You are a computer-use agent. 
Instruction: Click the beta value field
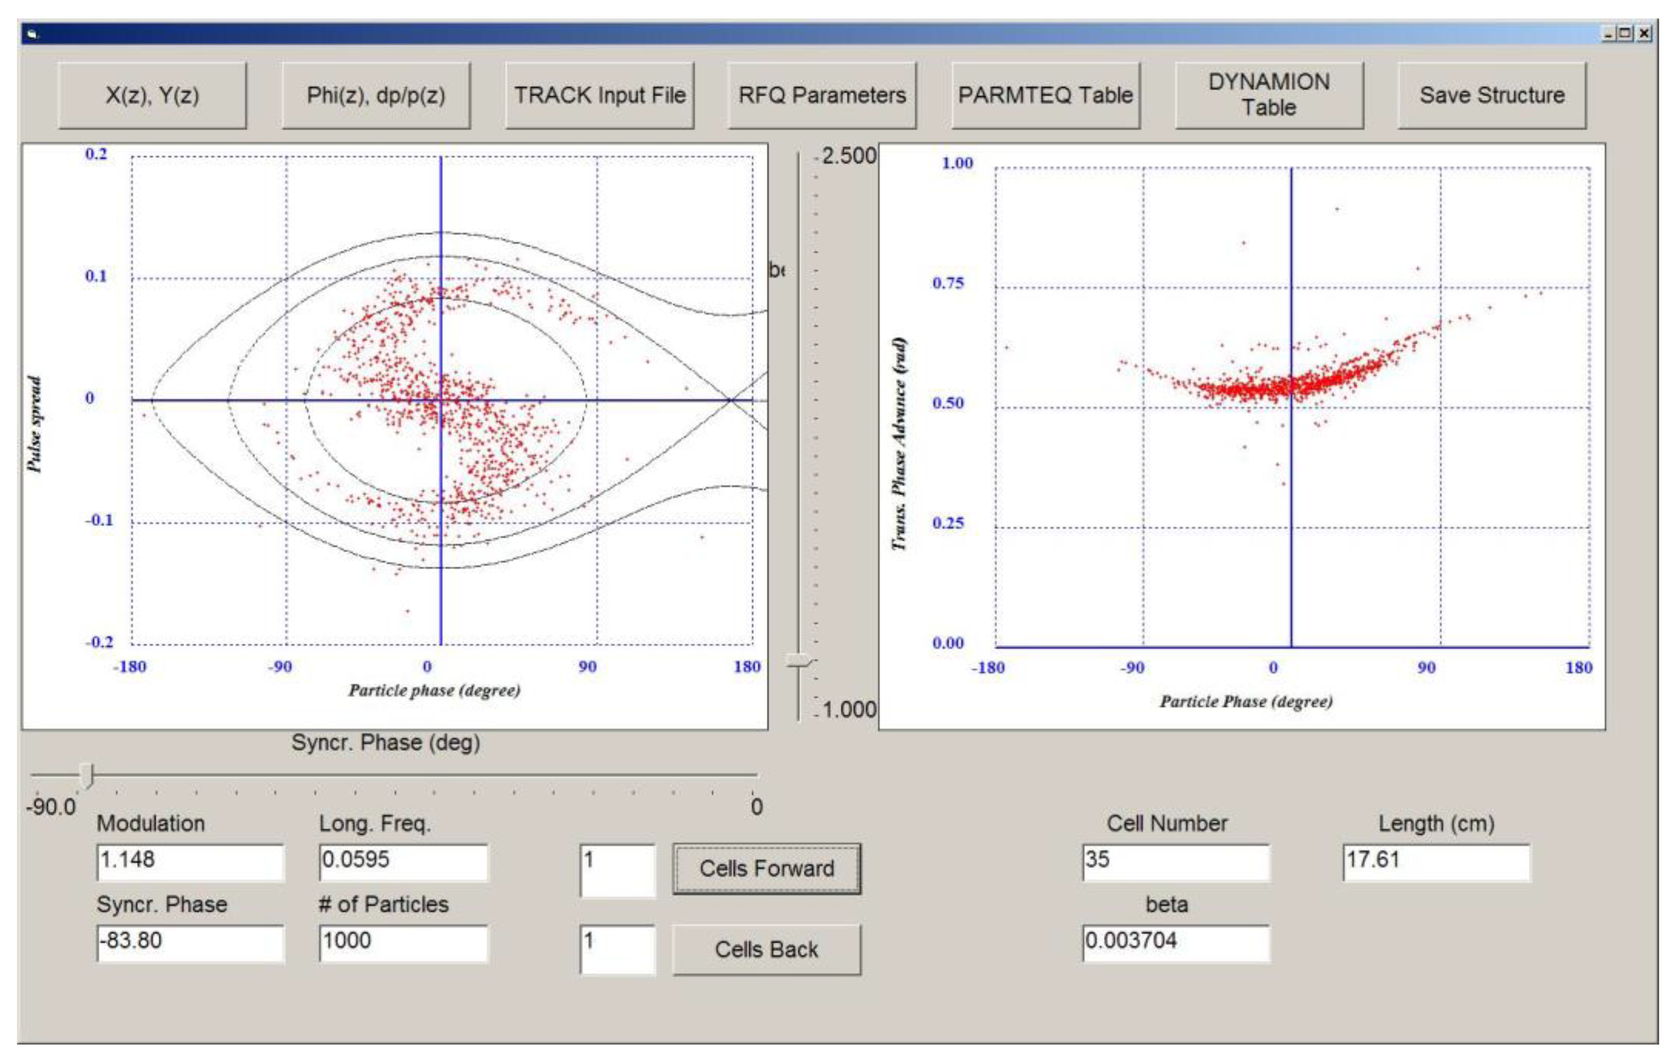(1176, 942)
